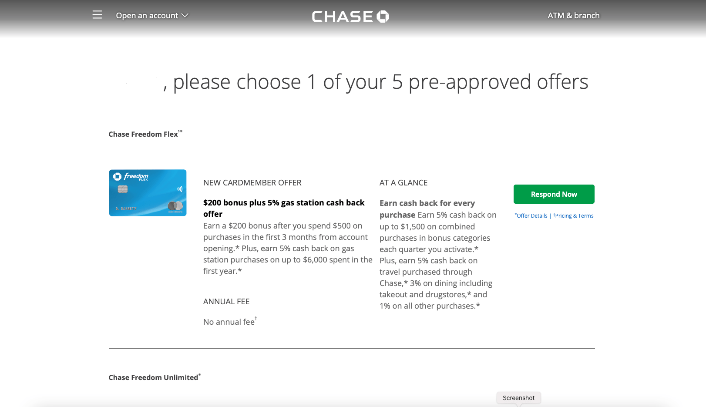The image size is (706, 407).
Task: Click the chip on the Freedom Flex card
Action: coord(123,189)
